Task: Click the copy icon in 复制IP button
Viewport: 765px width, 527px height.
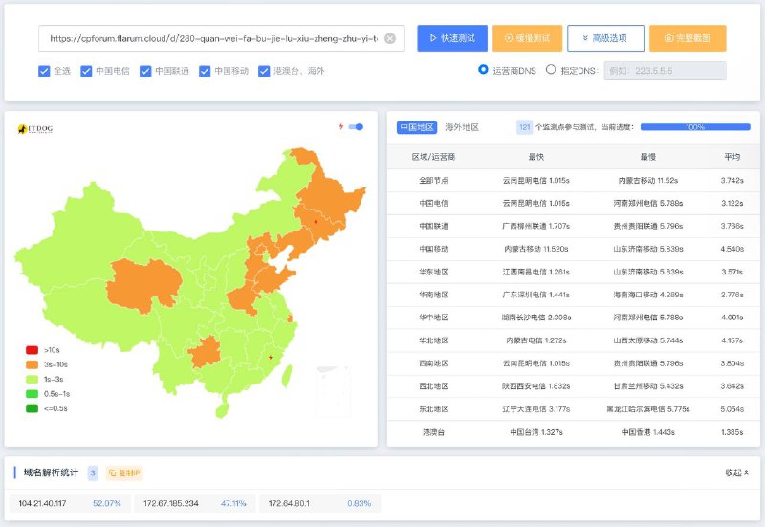Action: click(x=112, y=472)
